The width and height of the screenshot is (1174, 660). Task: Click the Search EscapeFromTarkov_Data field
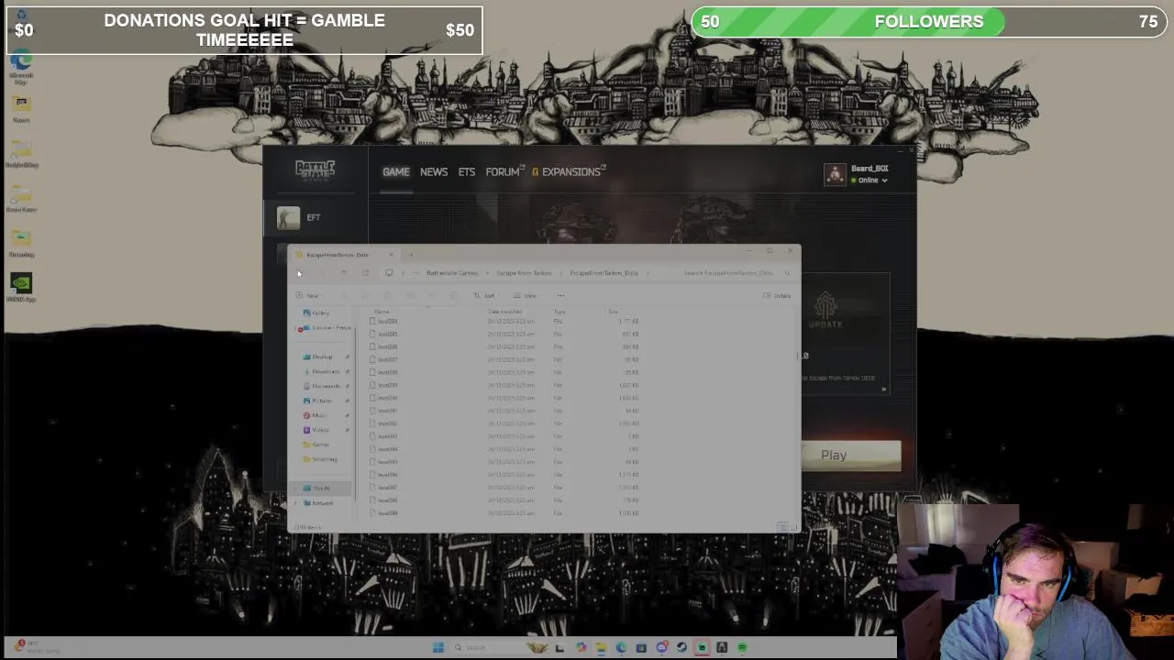pyautogui.click(x=737, y=273)
